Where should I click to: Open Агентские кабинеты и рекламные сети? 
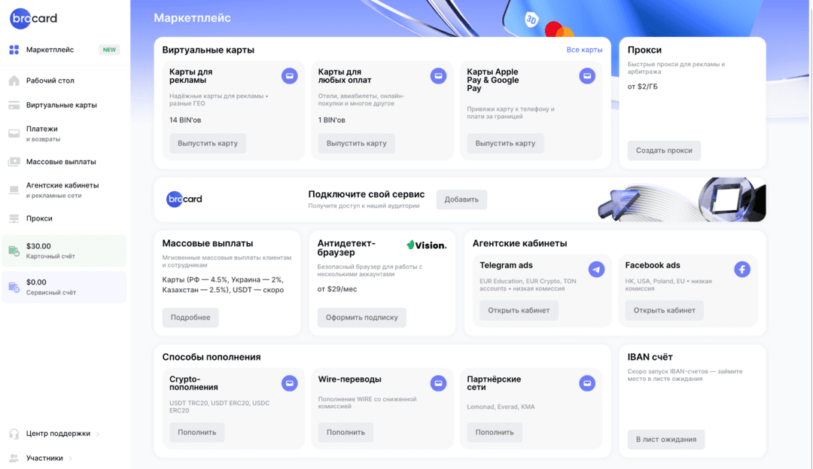[x=64, y=190]
